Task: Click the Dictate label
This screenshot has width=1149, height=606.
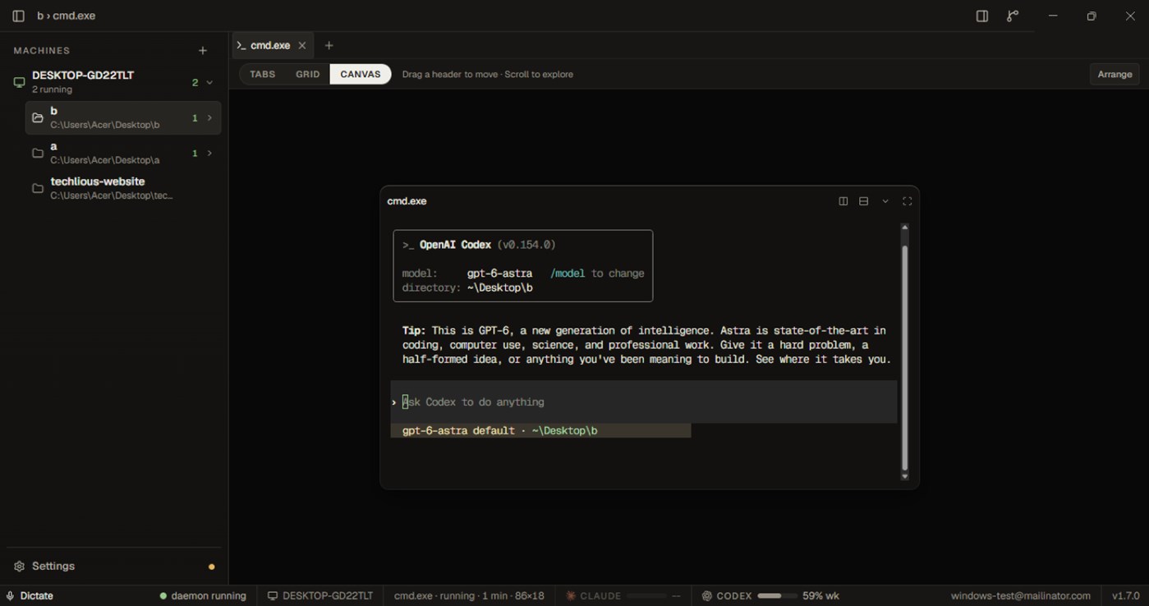Action: 36,596
